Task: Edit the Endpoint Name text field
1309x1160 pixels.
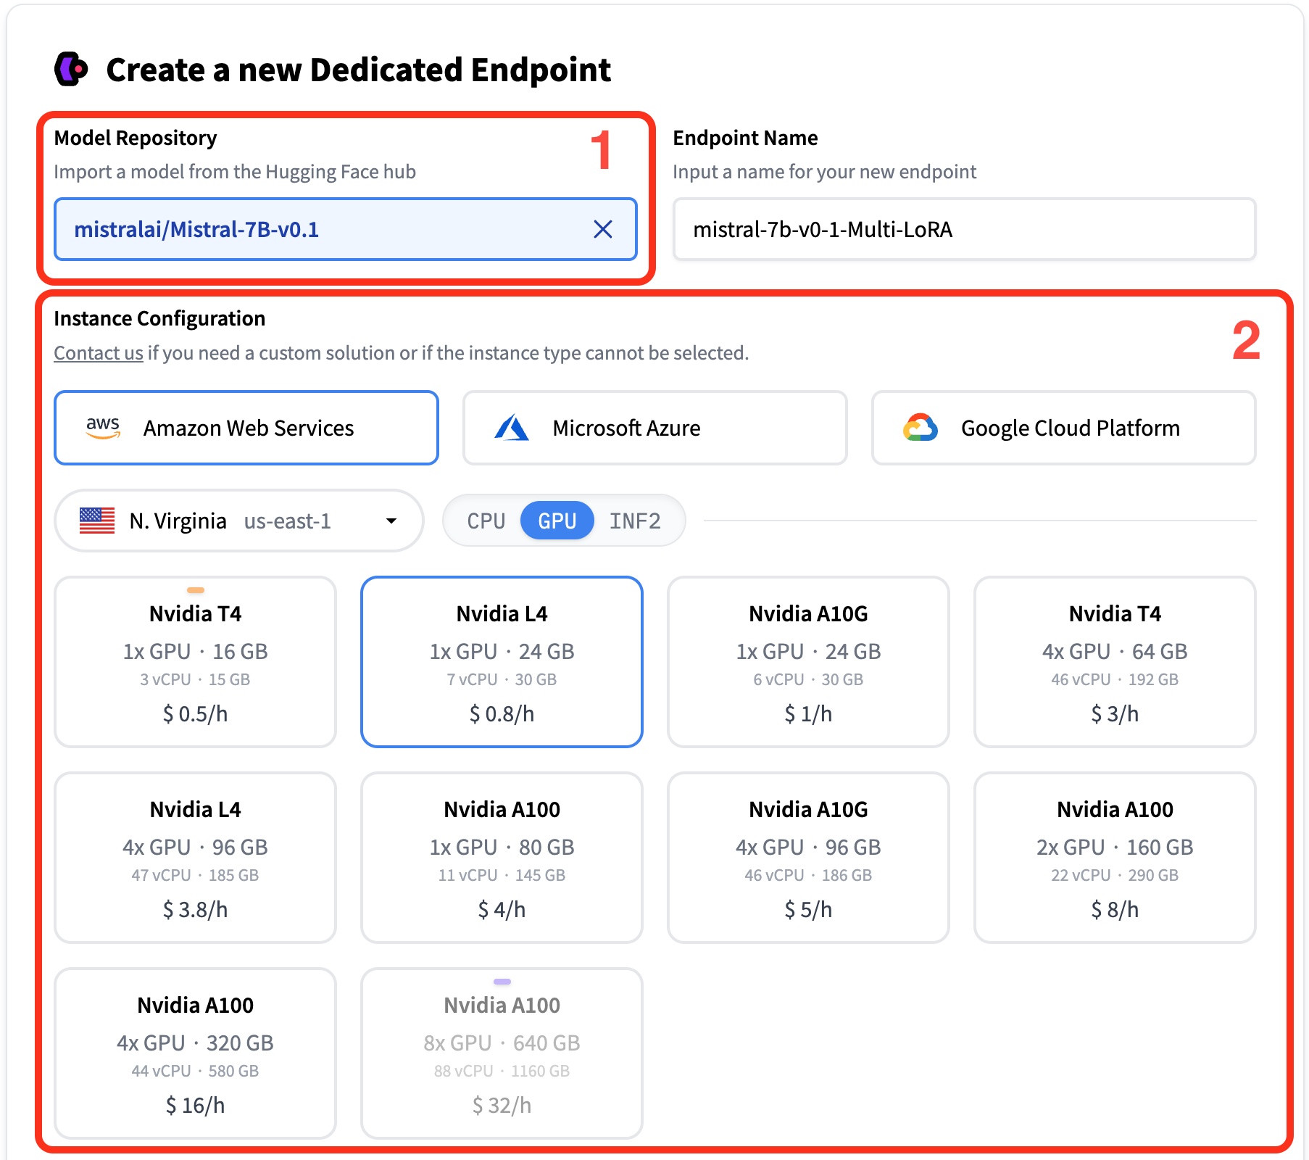Action: (964, 230)
